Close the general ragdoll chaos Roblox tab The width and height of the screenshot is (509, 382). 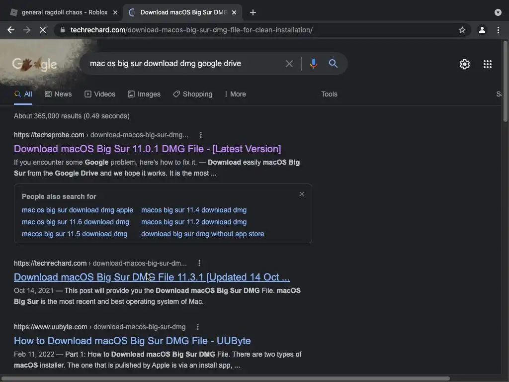click(x=115, y=12)
